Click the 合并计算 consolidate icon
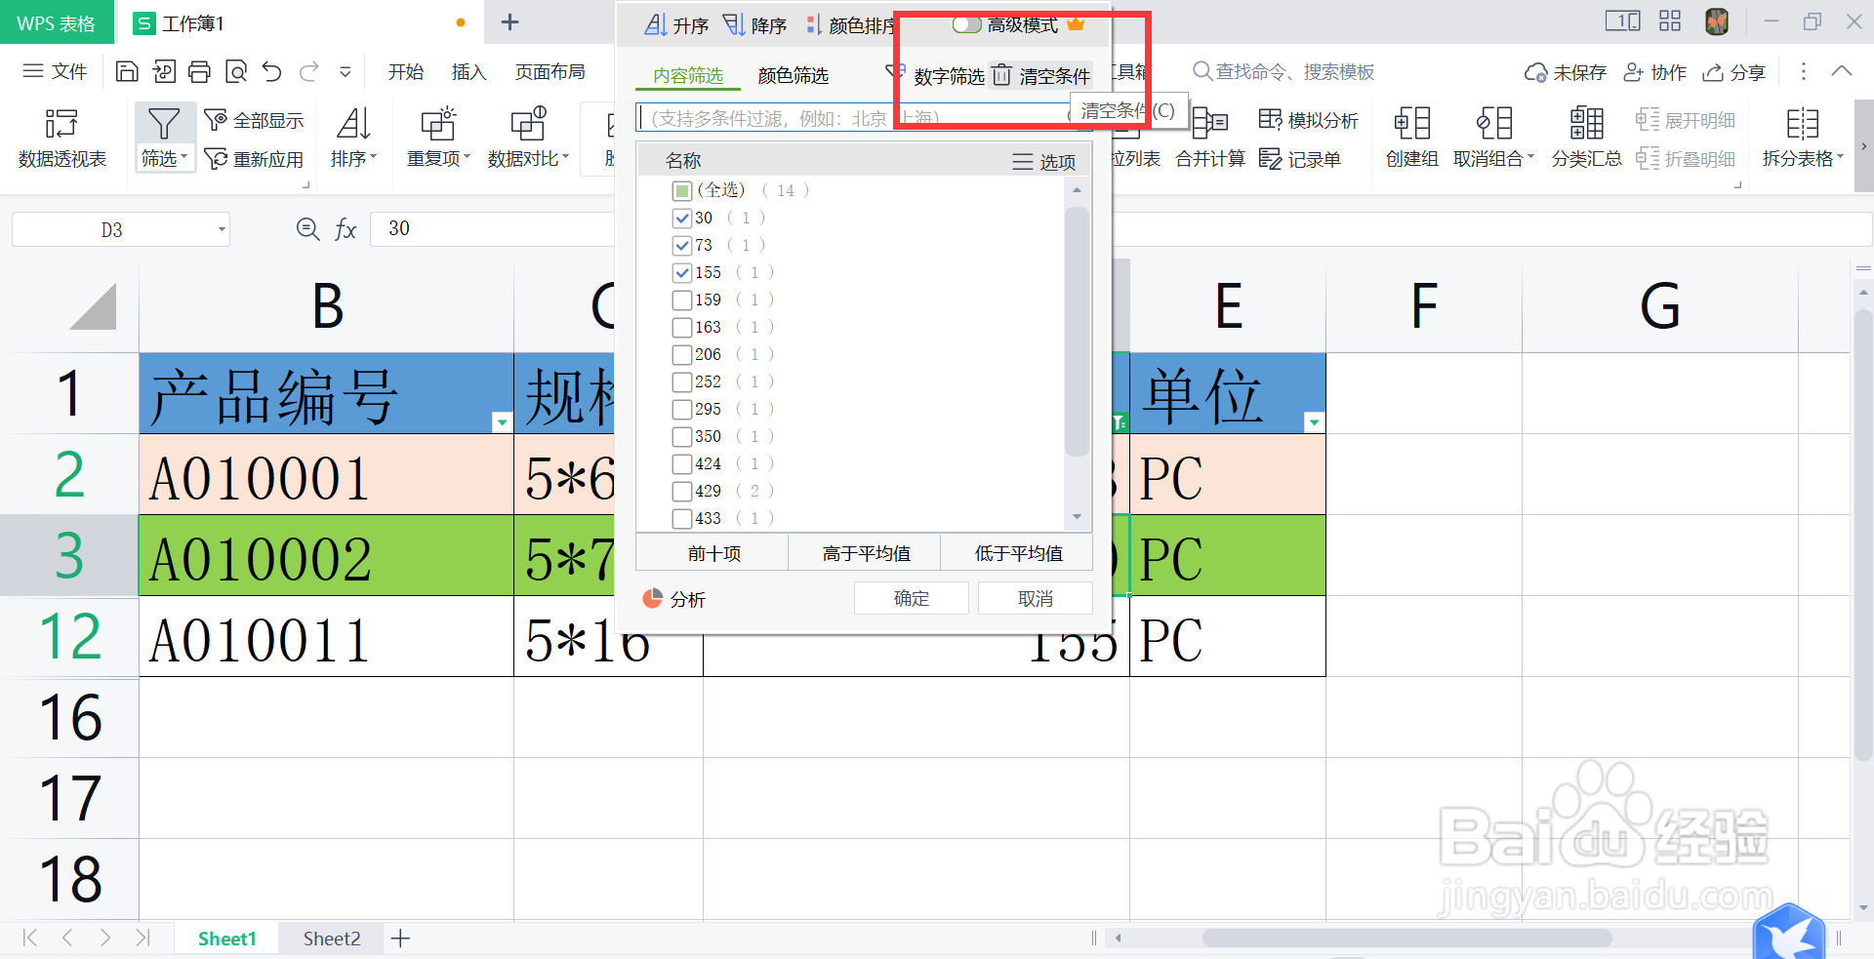 coord(1209,137)
